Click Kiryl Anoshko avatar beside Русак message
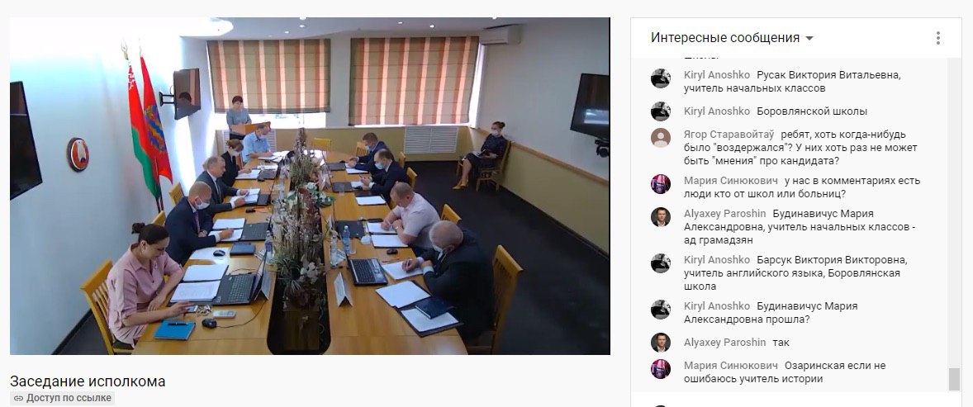 coord(660,78)
